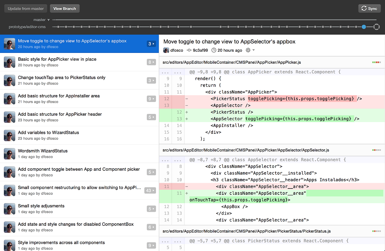Expand the 43 files badge on Small component restructuring
Viewport: 385px width, 251px height.
tap(150, 190)
